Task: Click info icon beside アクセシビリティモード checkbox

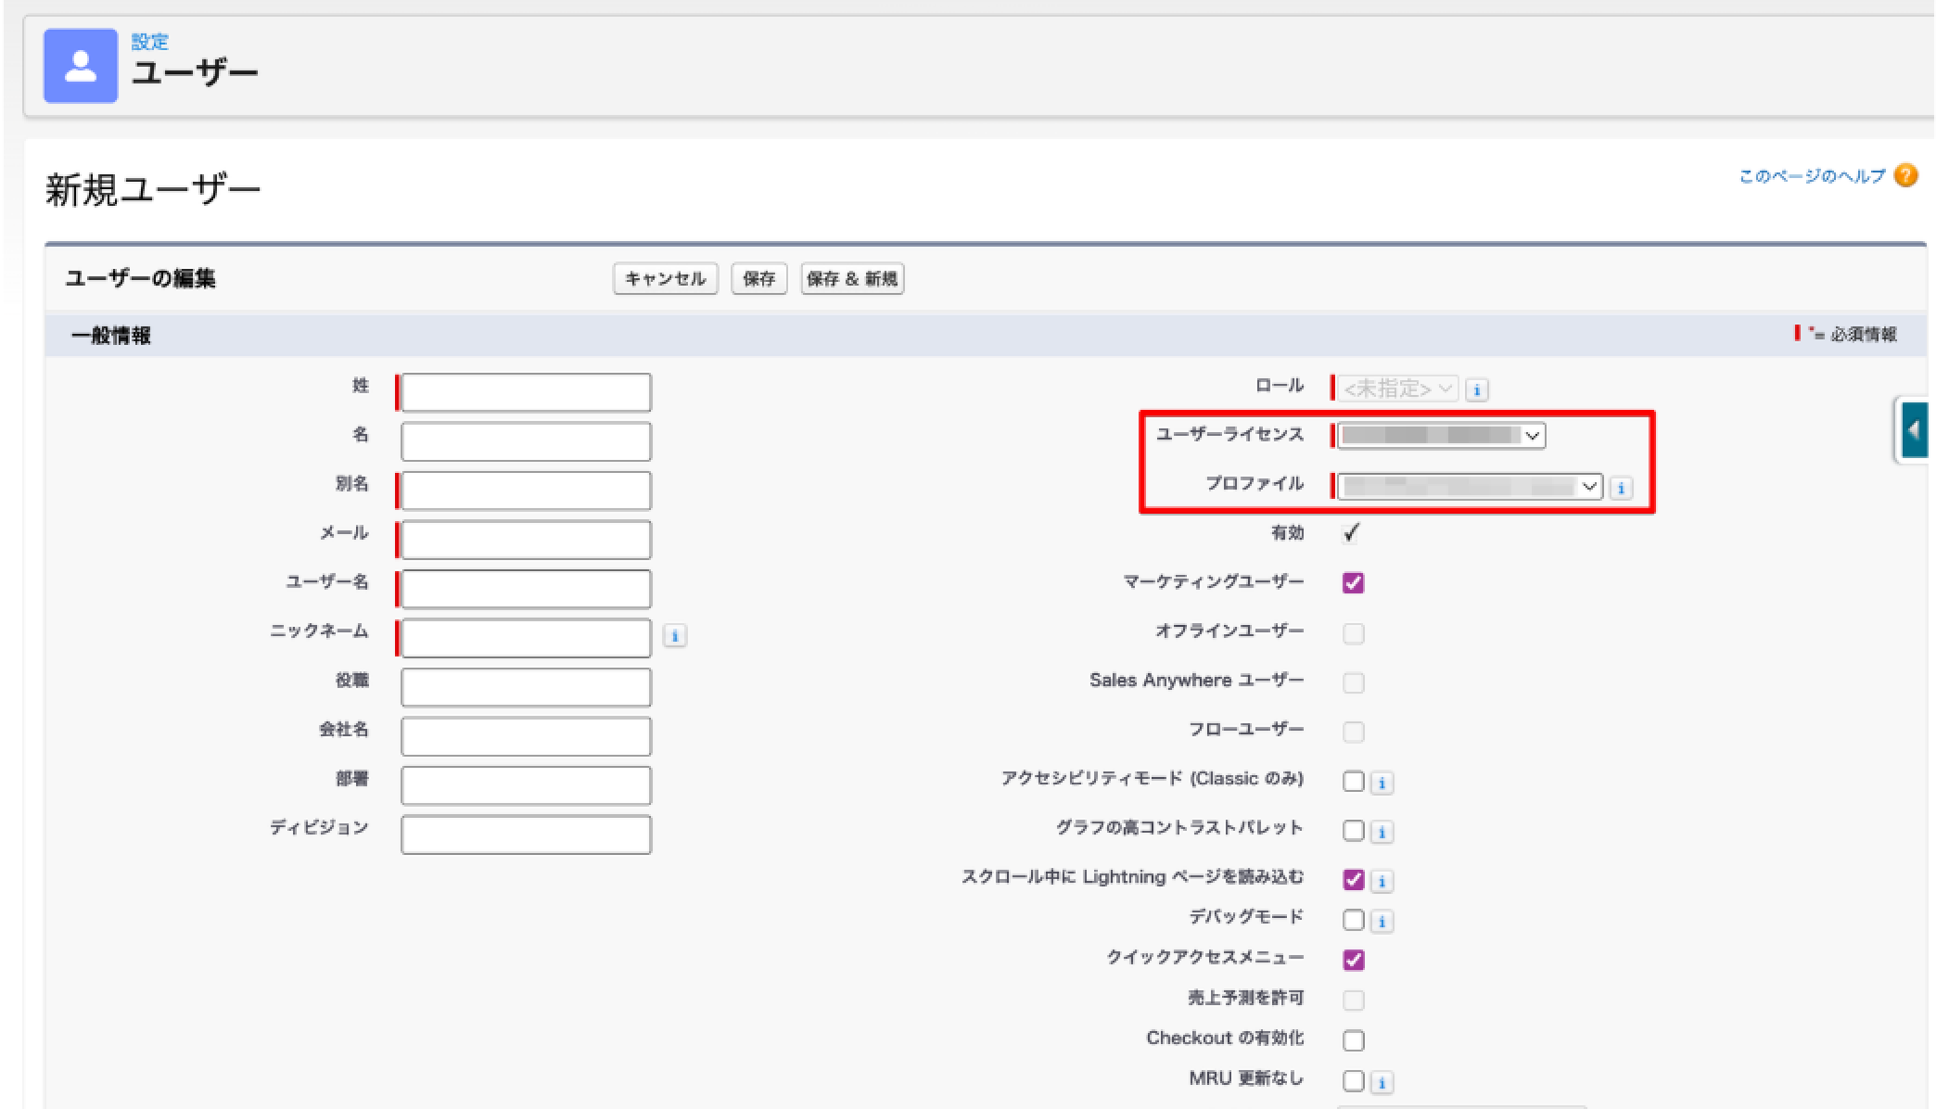Action: [1382, 783]
